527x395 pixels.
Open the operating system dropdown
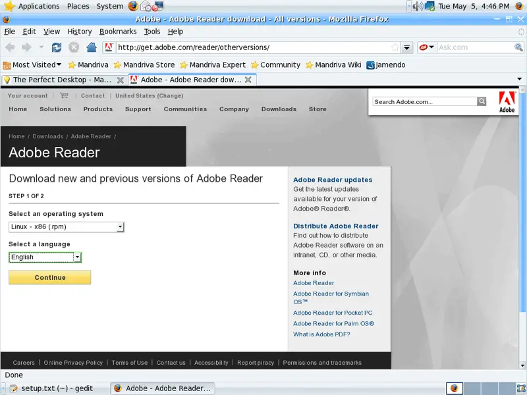coord(67,227)
